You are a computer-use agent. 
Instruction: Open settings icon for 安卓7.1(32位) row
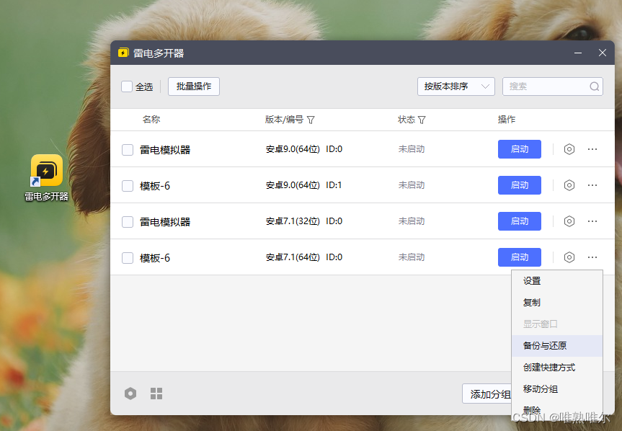click(569, 221)
